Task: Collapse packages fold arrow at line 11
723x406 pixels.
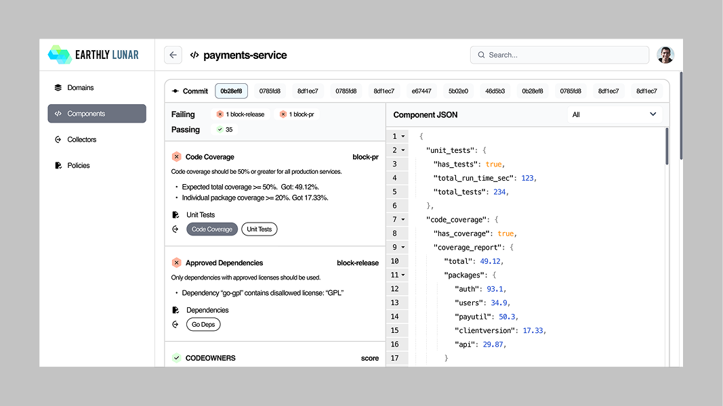Action: click(403, 275)
